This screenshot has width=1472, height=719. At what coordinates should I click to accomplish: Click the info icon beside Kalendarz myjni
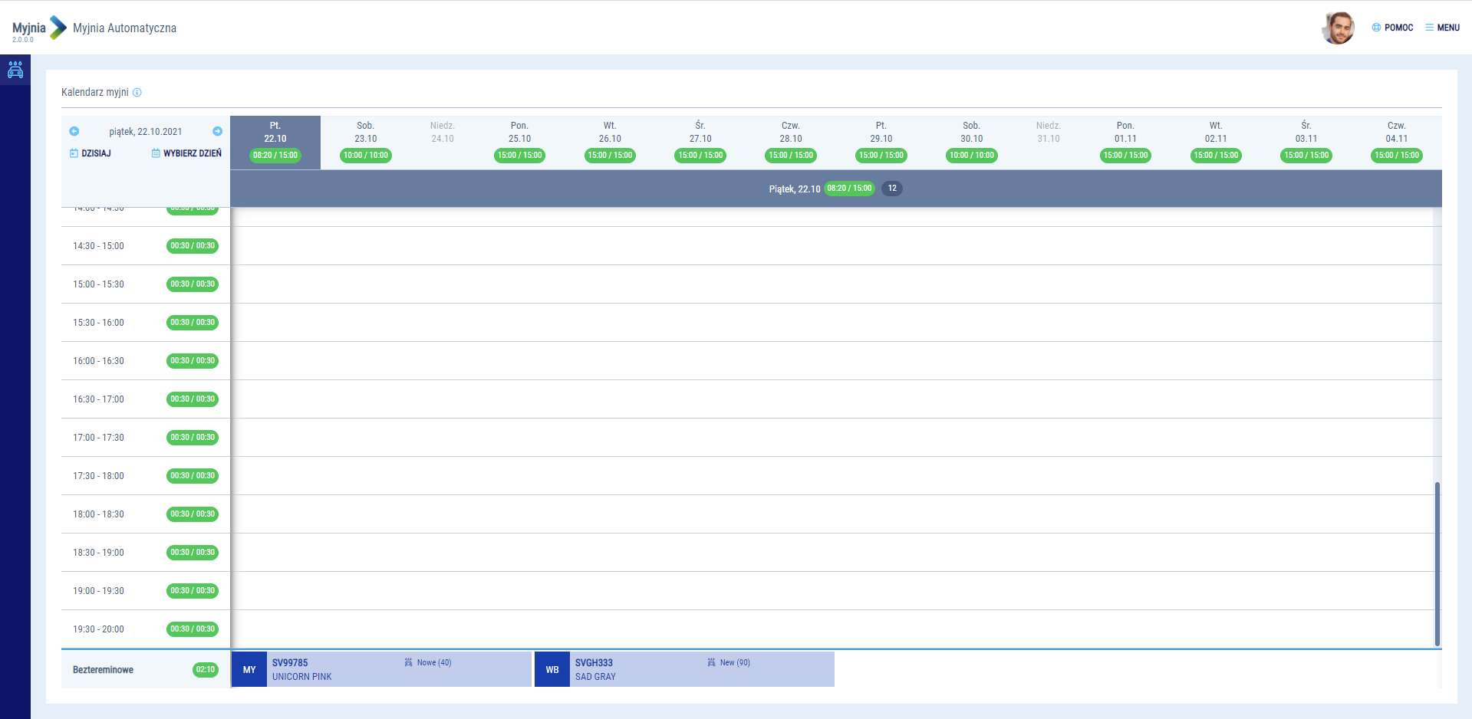[137, 93]
